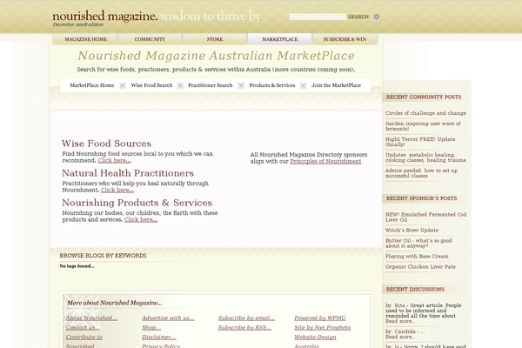Image resolution: width=522 pixels, height=348 pixels.
Task: Open Witch's Brew Update sponsor post
Action: (x=412, y=230)
